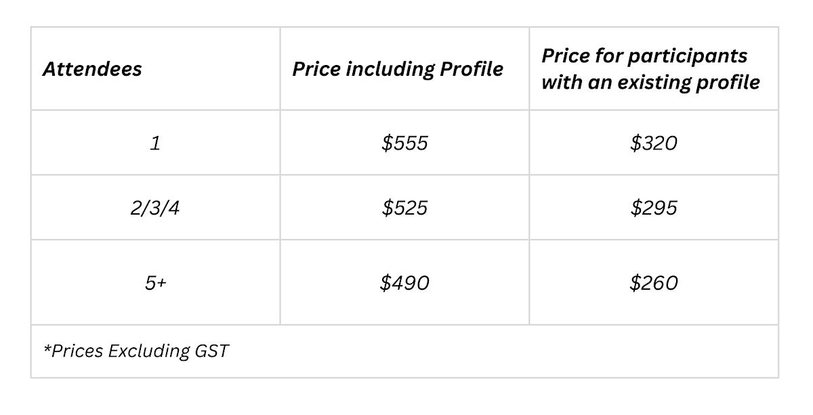Select the $525 price value
The image size is (813, 415).
[404, 207]
